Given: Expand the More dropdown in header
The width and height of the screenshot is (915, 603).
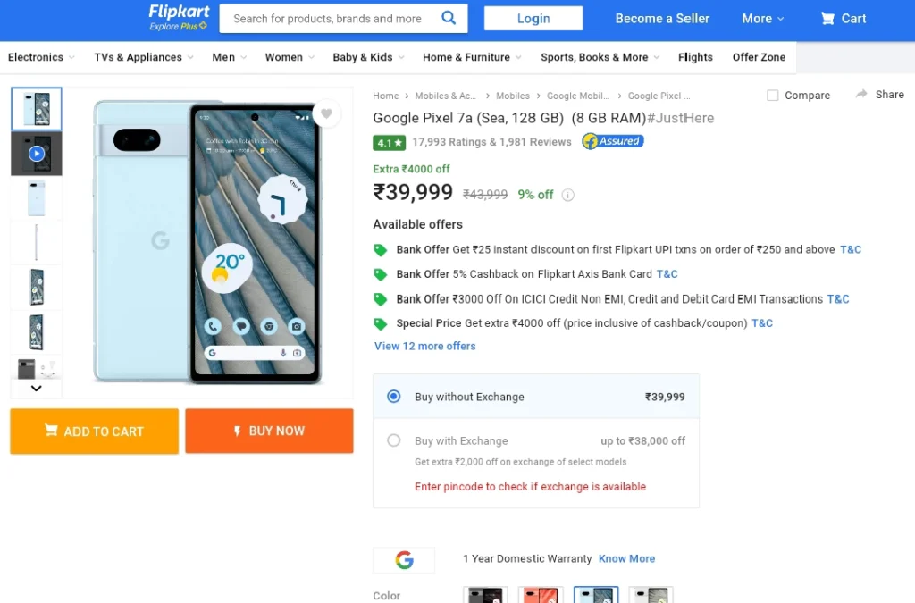Looking at the screenshot, I should pos(763,19).
